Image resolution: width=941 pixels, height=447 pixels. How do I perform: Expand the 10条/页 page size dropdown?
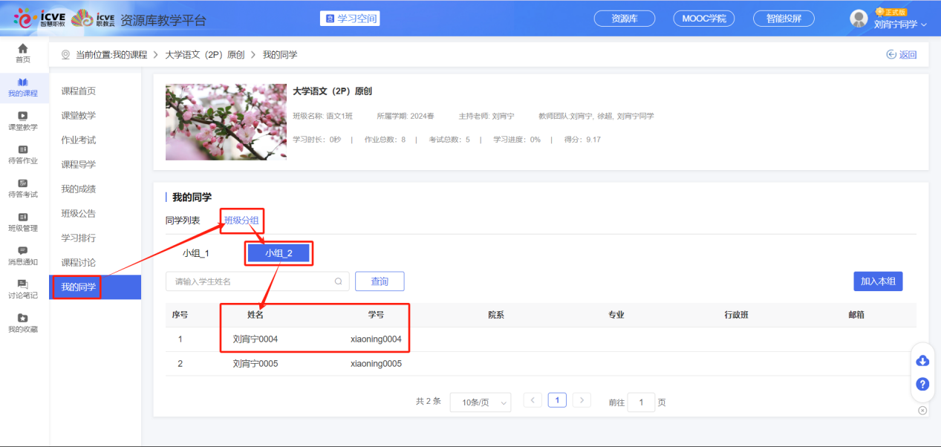pyautogui.click(x=481, y=402)
